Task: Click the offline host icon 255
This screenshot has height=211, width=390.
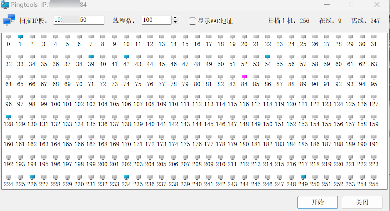Action: tap(374, 177)
